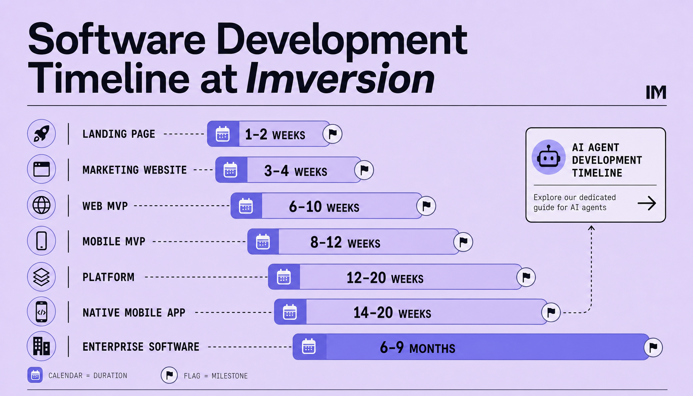Click the calendar icon in the legend

coord(35,375)
